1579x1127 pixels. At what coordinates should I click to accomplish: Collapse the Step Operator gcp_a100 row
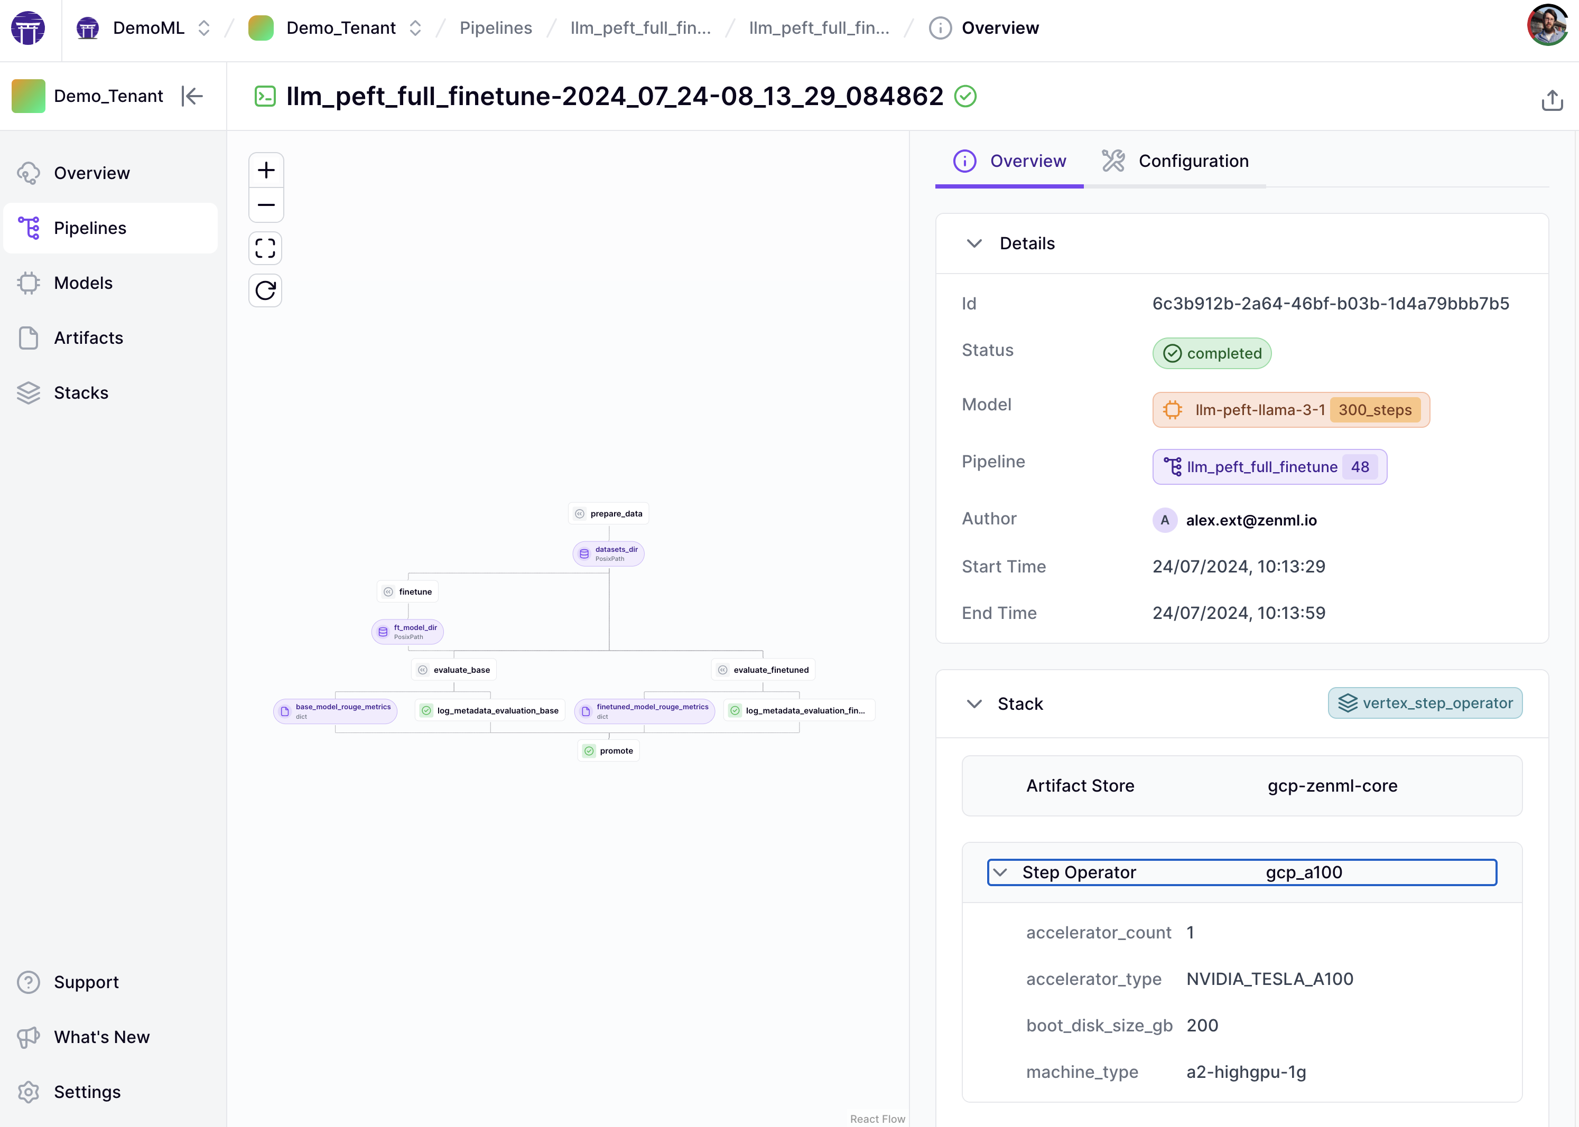point(1000,872)
